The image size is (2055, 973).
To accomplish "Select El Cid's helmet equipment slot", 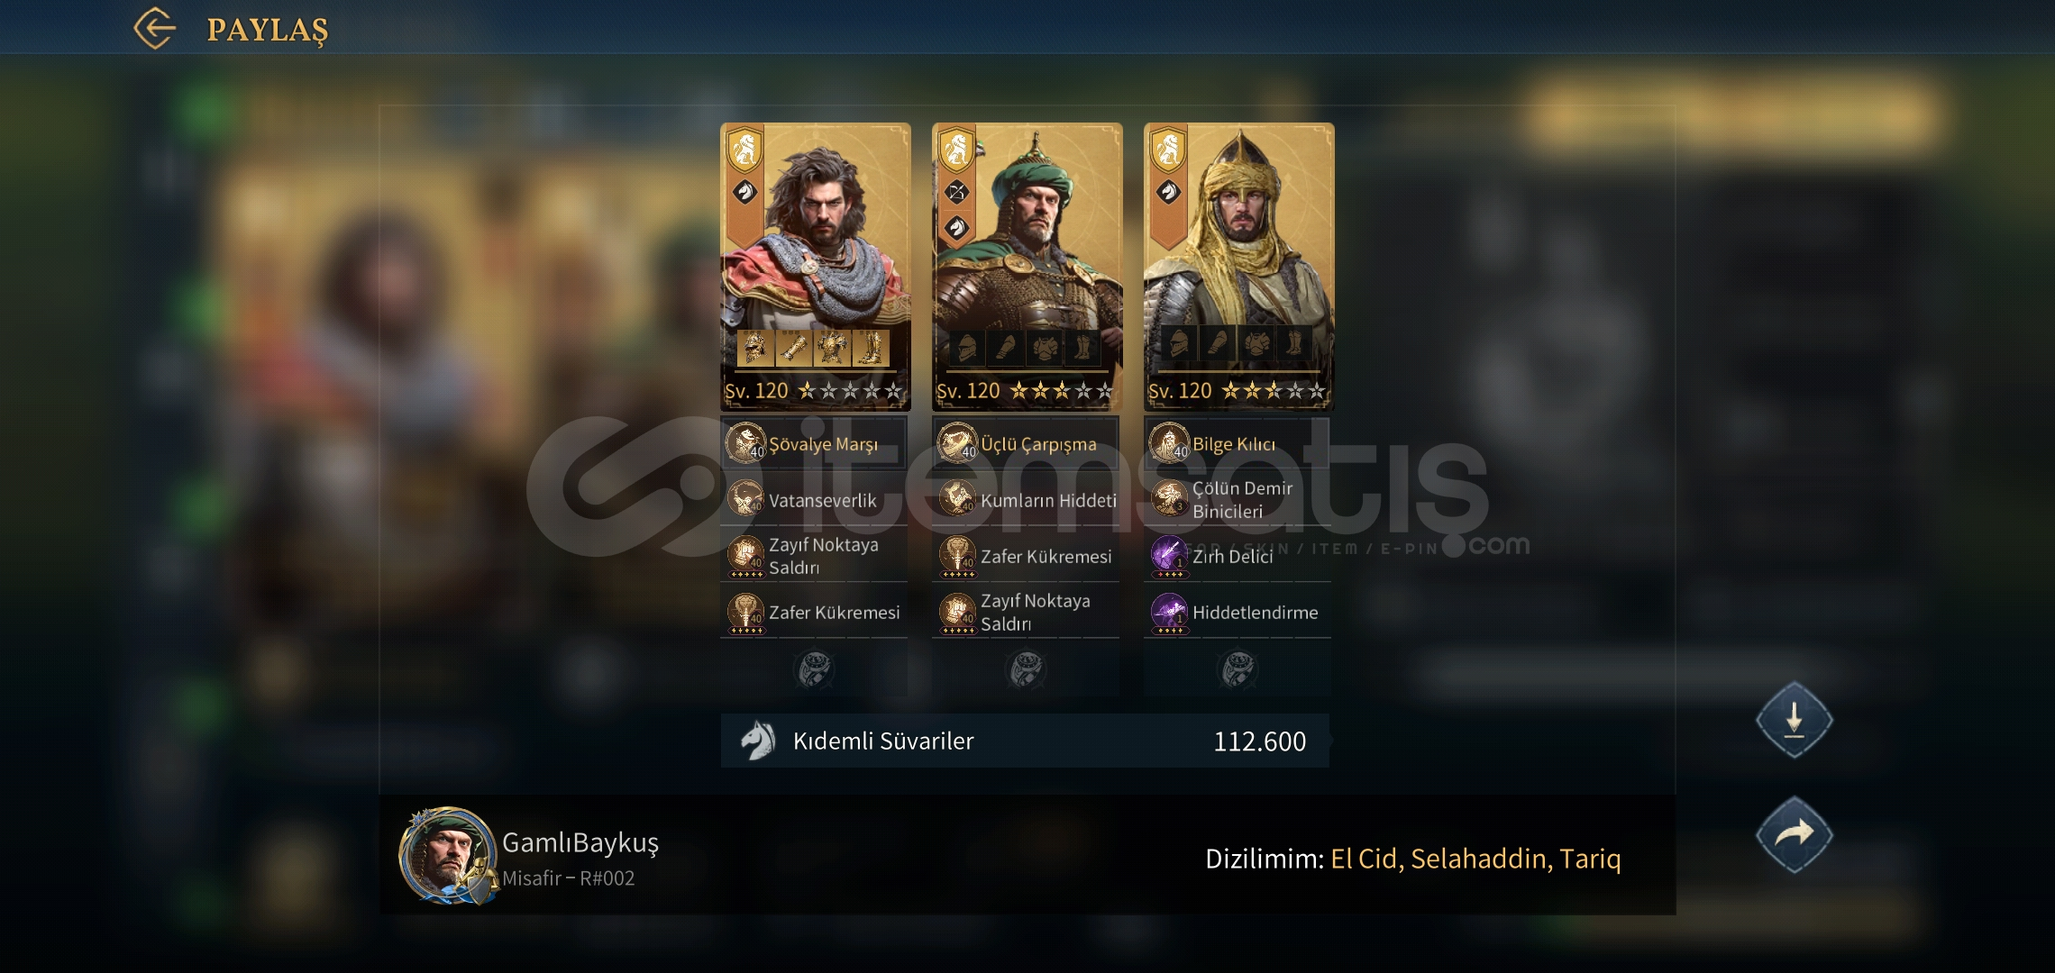I will point(755,348).
